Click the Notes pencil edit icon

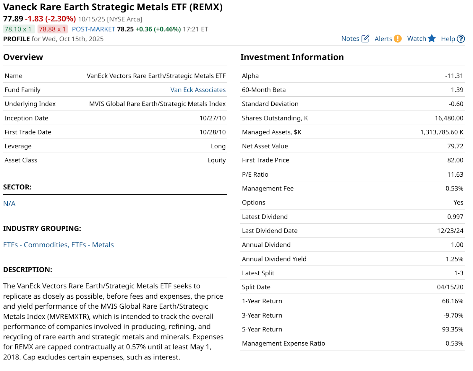click(365, 39)
